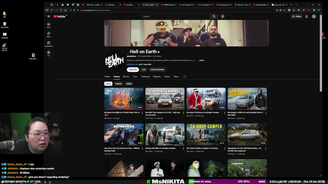Viewport: 328px width, 184px height.
Task: Expand channel description with ...more
Action: pos(201,60)
